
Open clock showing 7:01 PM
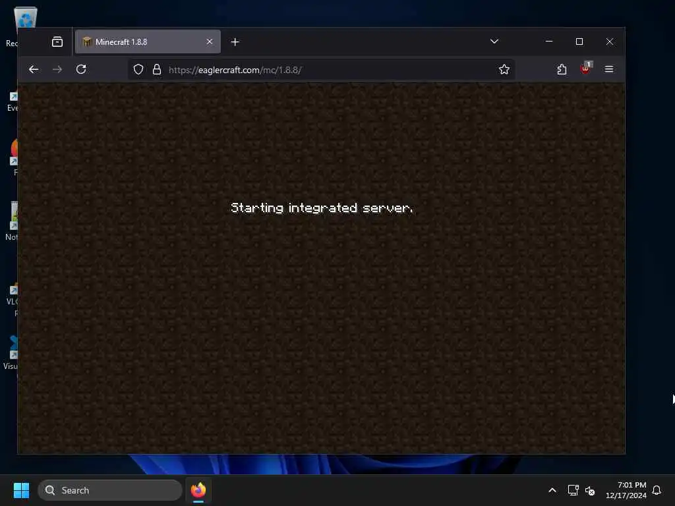pyautogui.click(x=626, y=490)
